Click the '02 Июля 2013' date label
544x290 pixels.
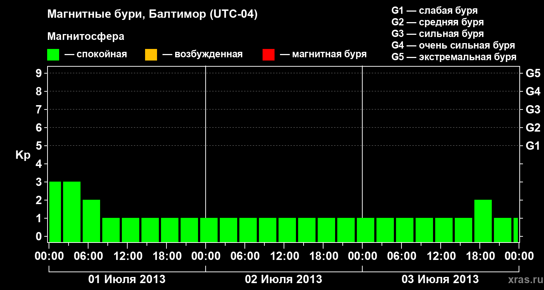[284, 279]
